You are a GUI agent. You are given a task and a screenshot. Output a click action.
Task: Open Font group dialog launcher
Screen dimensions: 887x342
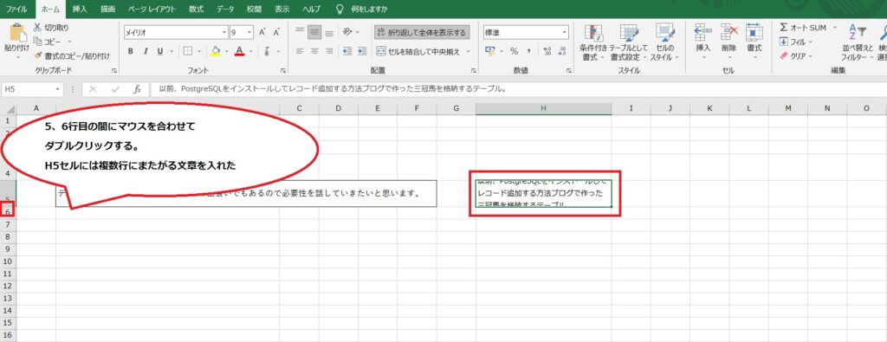pyautogui.click(x=283, y=71)
